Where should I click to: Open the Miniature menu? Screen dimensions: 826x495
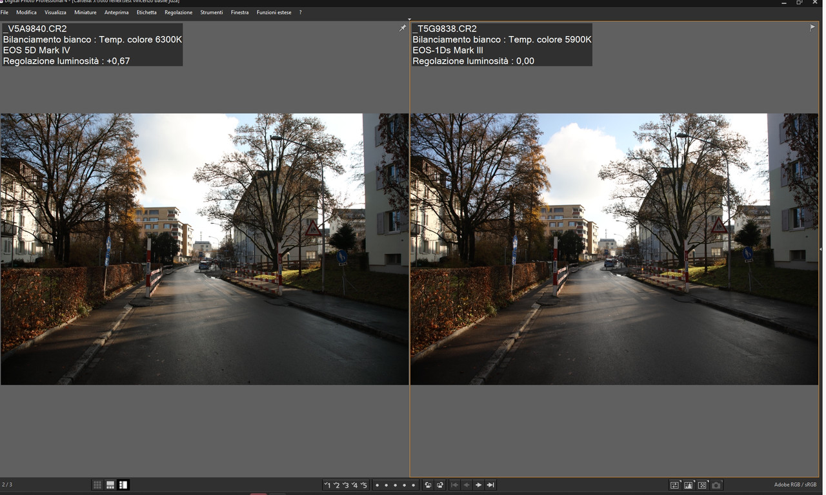click(x=85, y=12)
